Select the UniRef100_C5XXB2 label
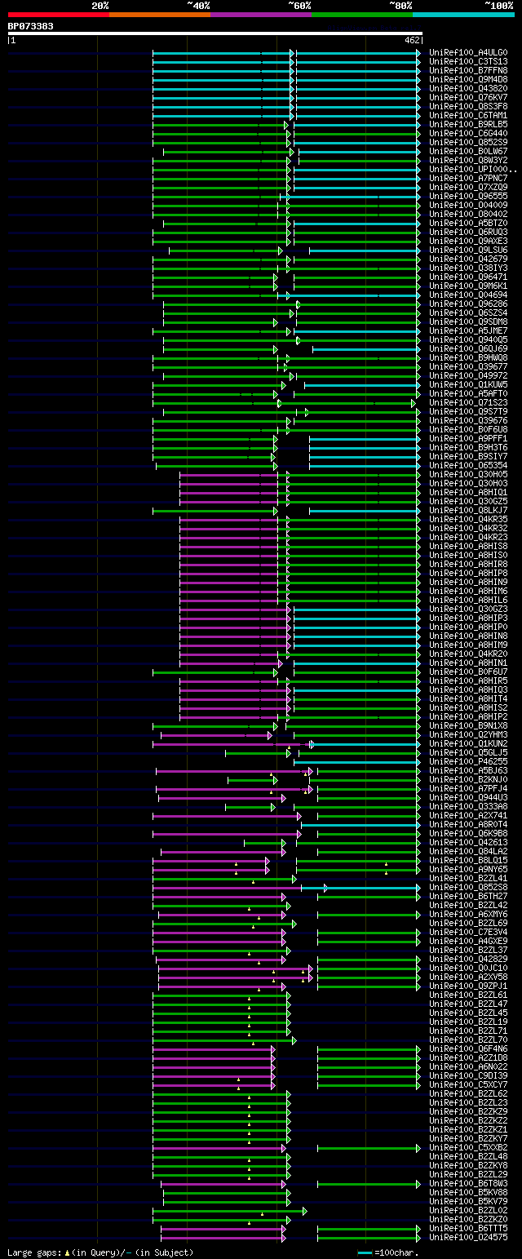Viewport: 522px width, 1259px height. tap(468, 1147)
